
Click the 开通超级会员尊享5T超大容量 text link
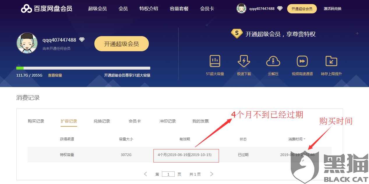[x=127, y=75]
